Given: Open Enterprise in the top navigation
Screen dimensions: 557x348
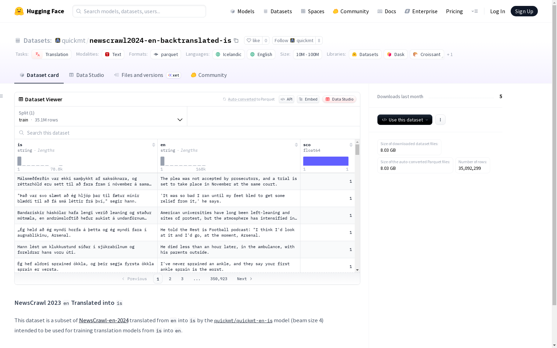Looking at the screenshot, I should 421,11.
